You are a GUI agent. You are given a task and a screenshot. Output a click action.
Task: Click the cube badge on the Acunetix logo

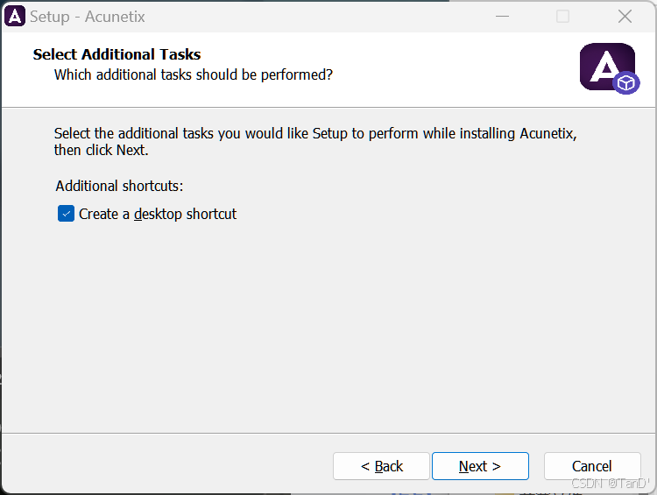click(626, 82)
